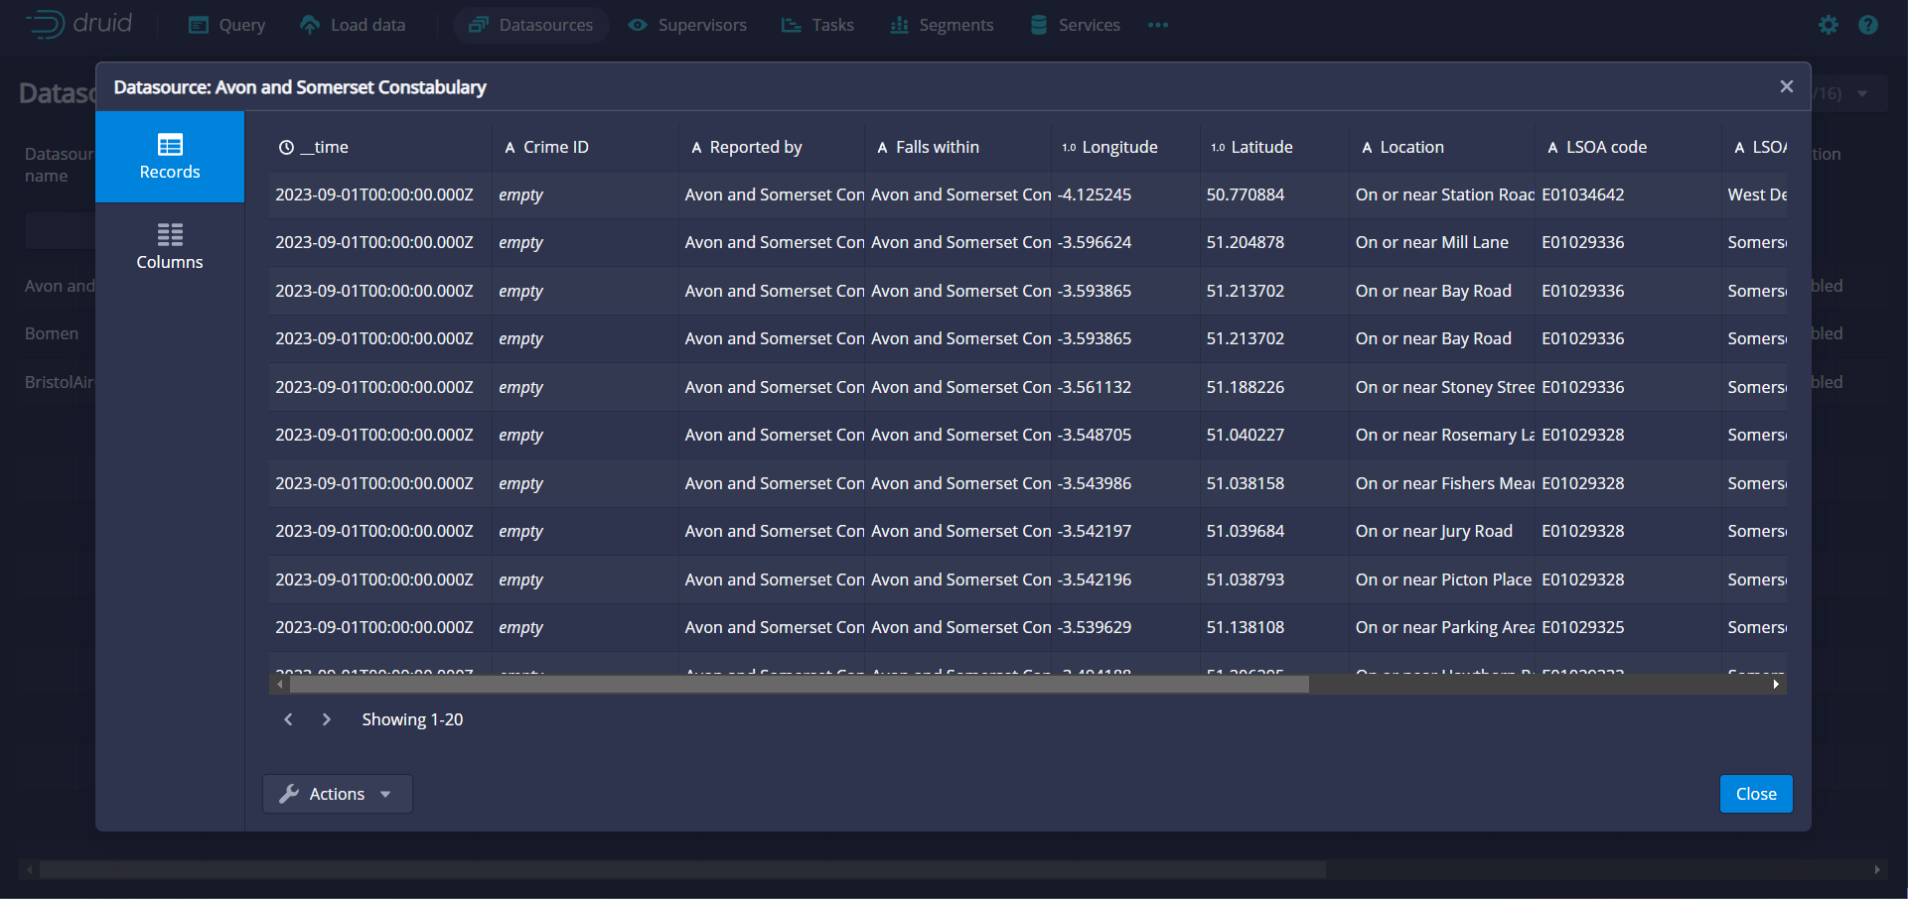
Task: Click the Crime ID column header
Action: (x=585, y=147)
